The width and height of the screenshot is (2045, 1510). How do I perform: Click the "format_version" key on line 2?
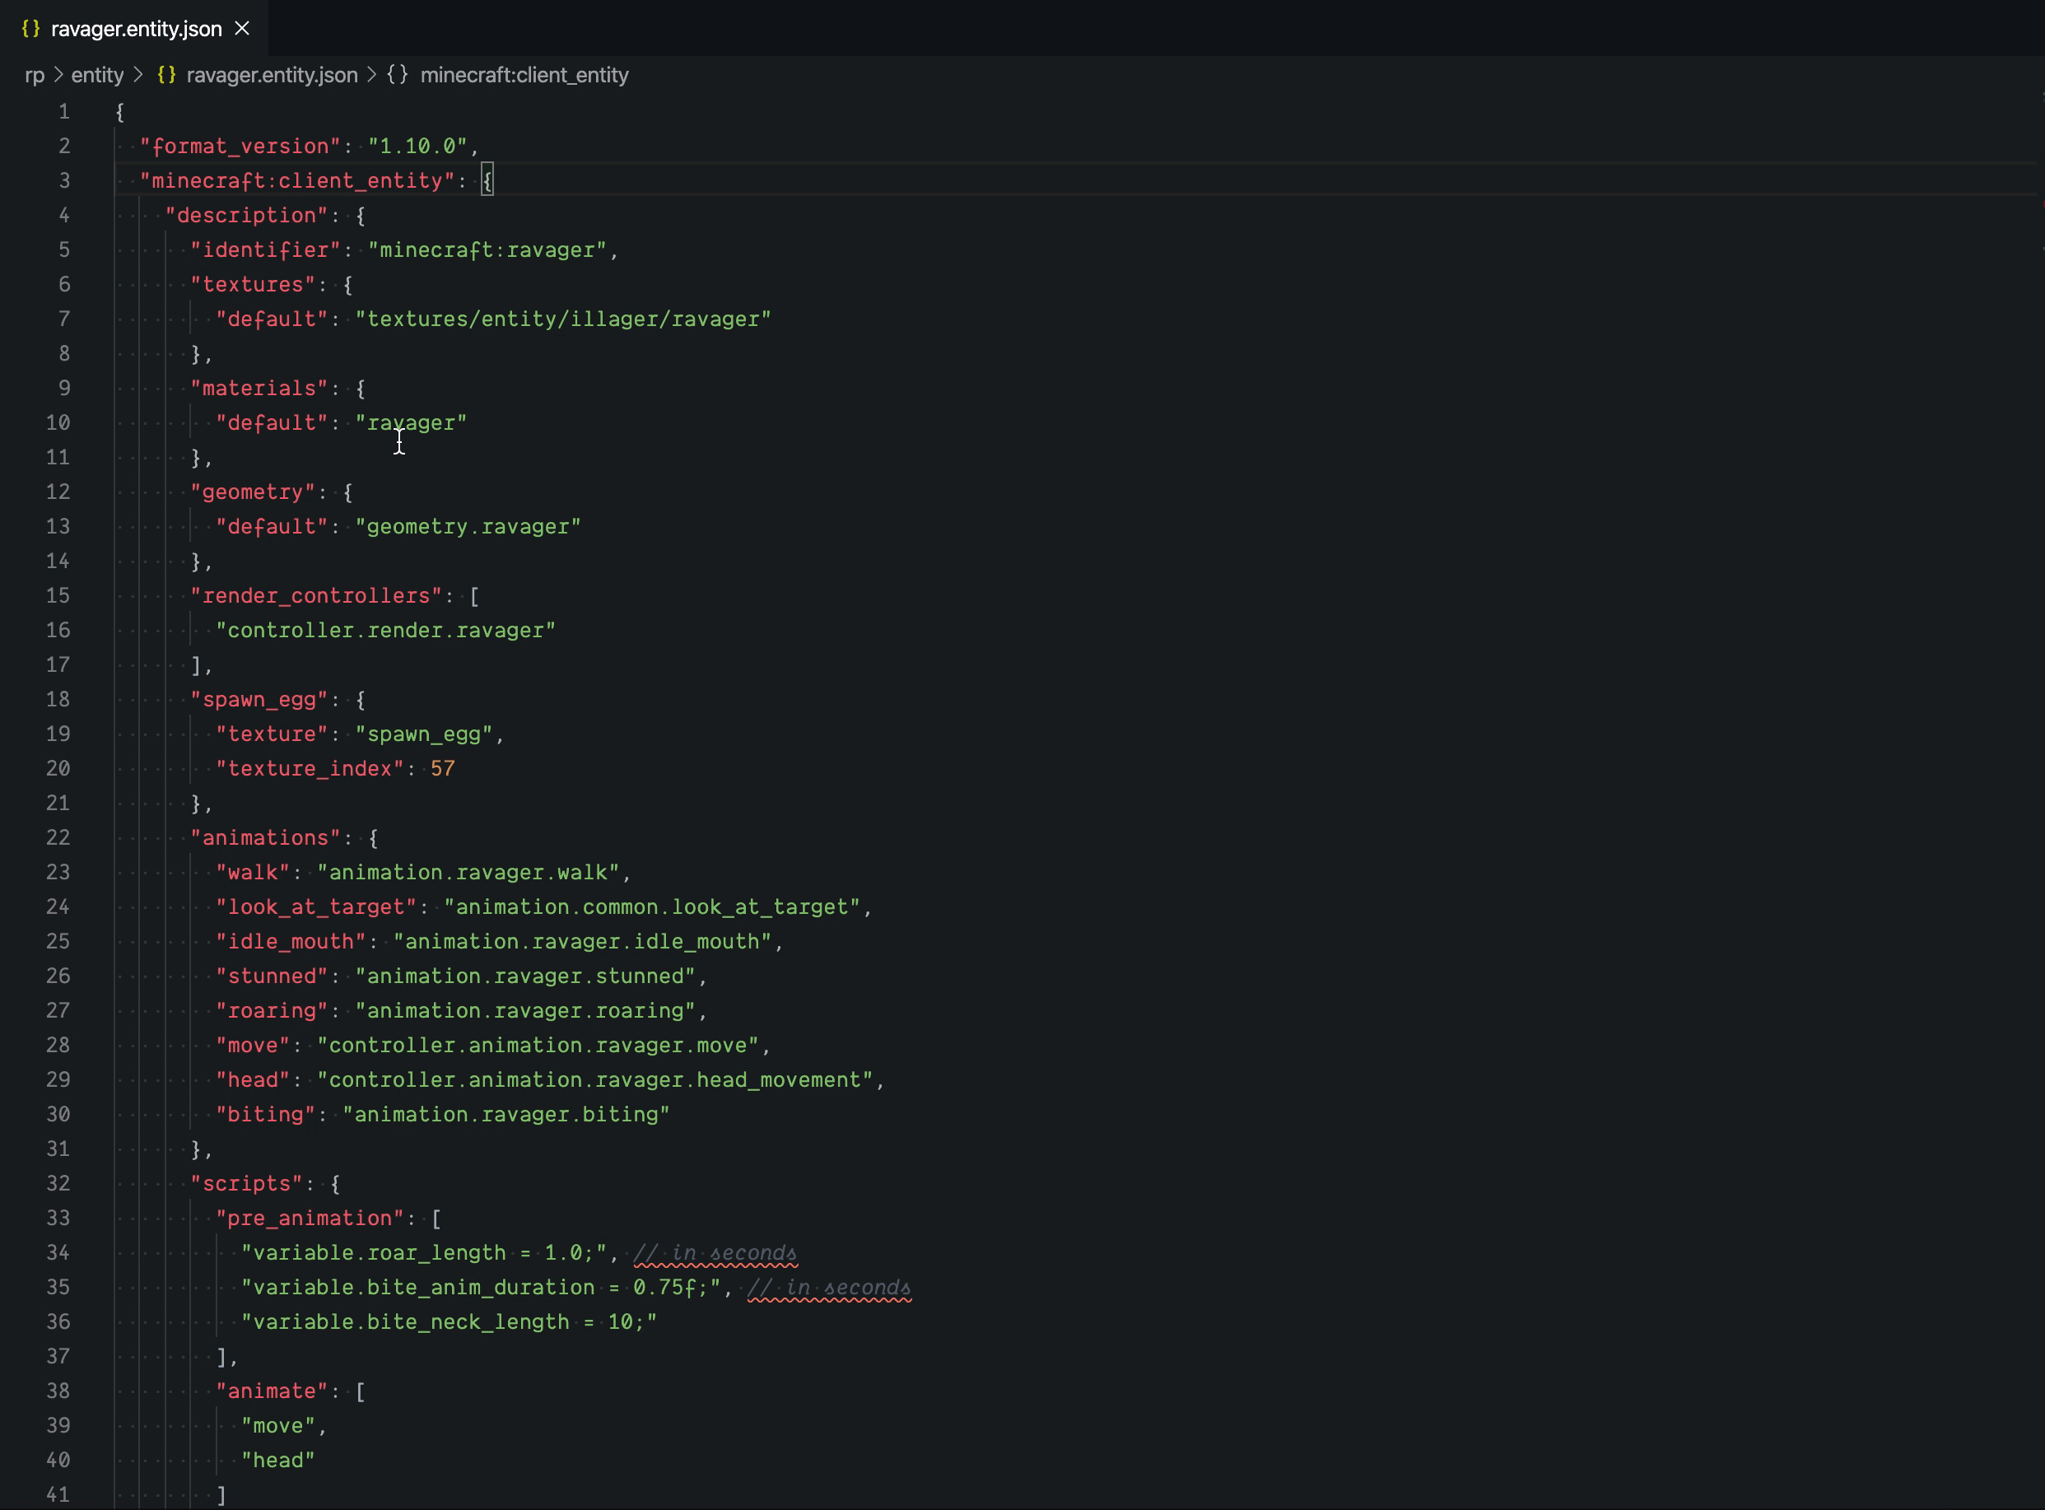click(x=240, y=147)
